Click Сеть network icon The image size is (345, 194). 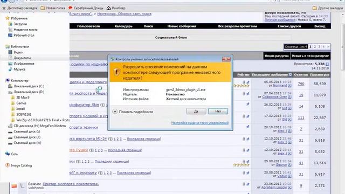point(8,154)
